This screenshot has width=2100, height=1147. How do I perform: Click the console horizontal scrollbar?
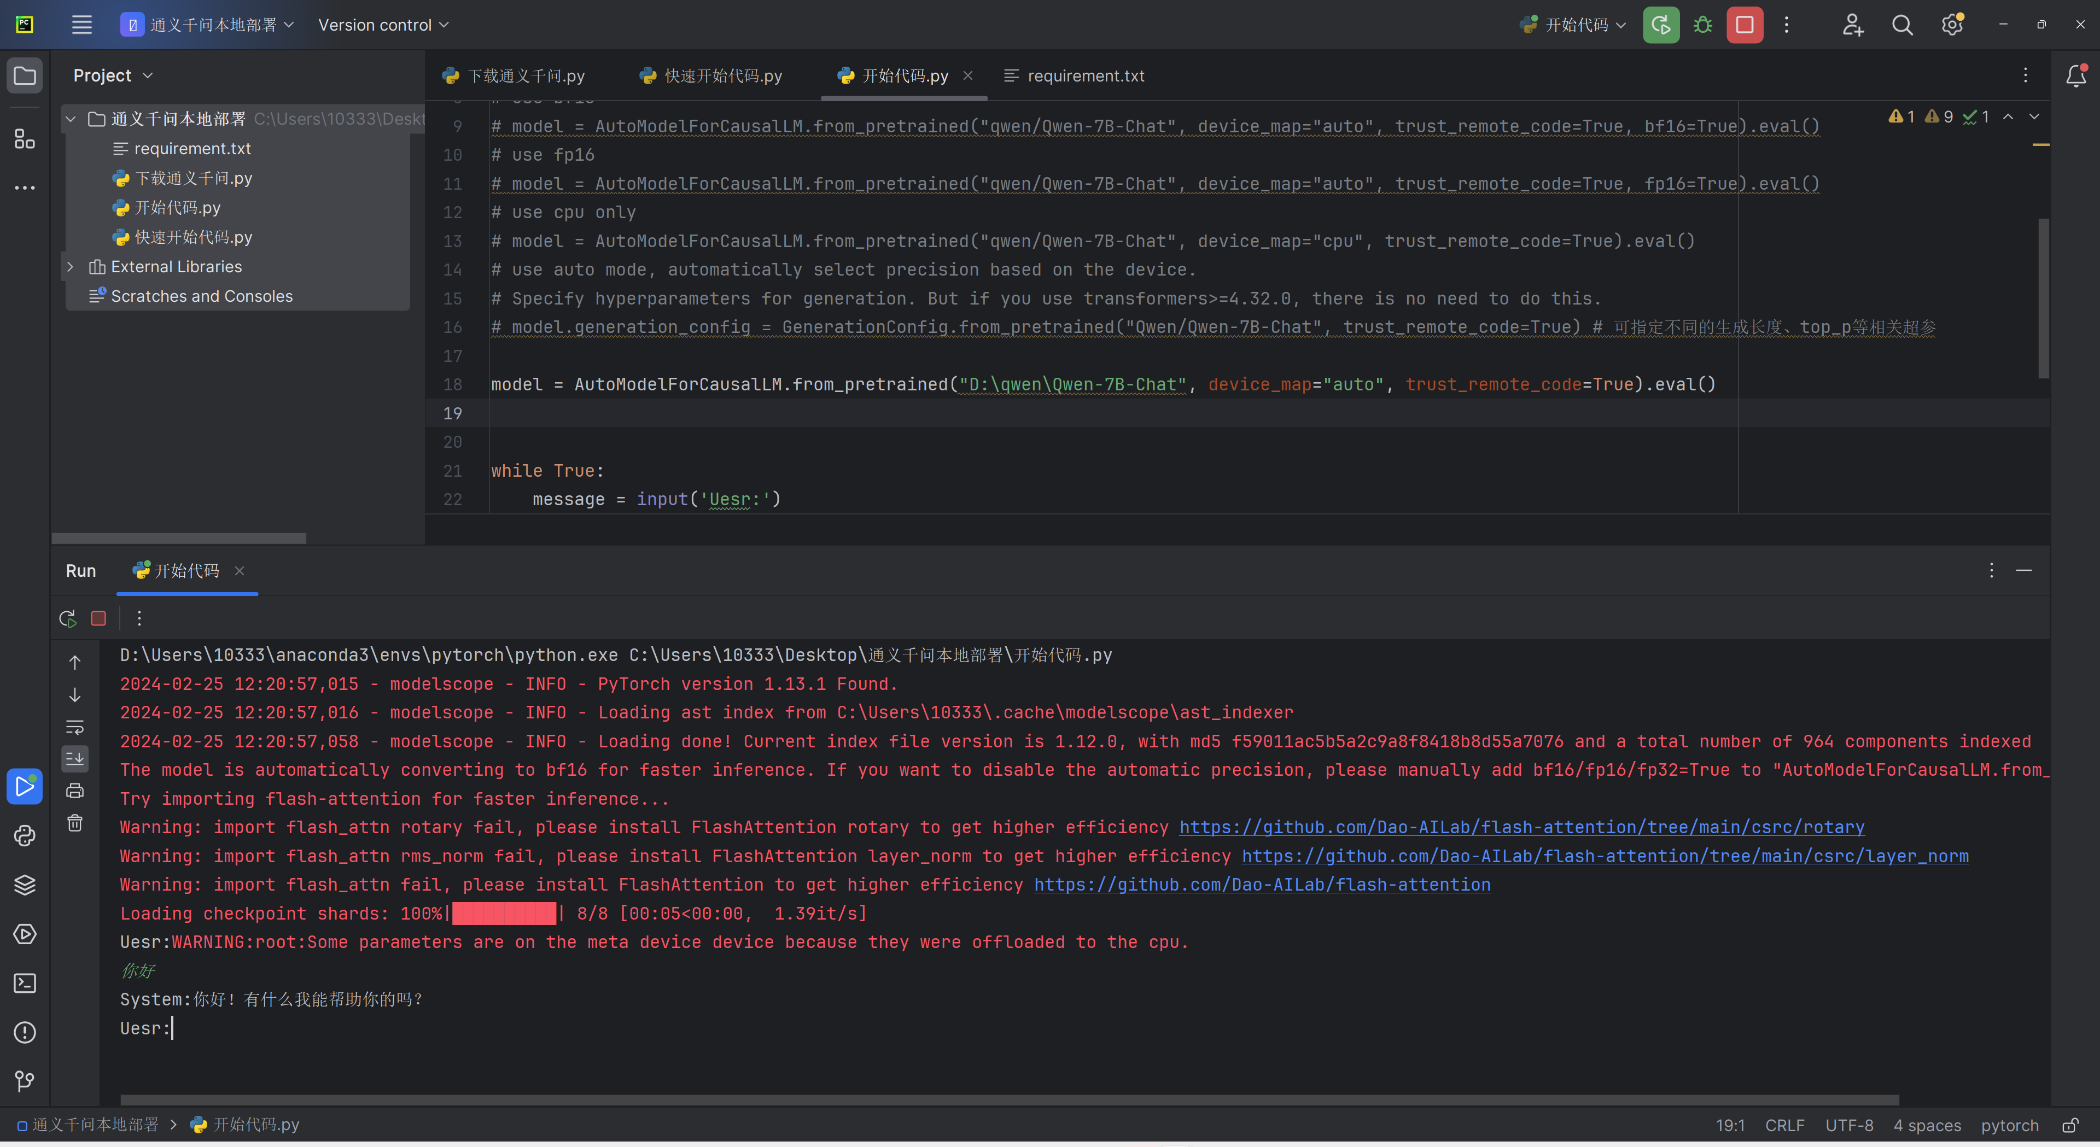click(x=1009, y=1100)
